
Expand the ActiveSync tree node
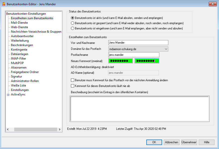8,95
